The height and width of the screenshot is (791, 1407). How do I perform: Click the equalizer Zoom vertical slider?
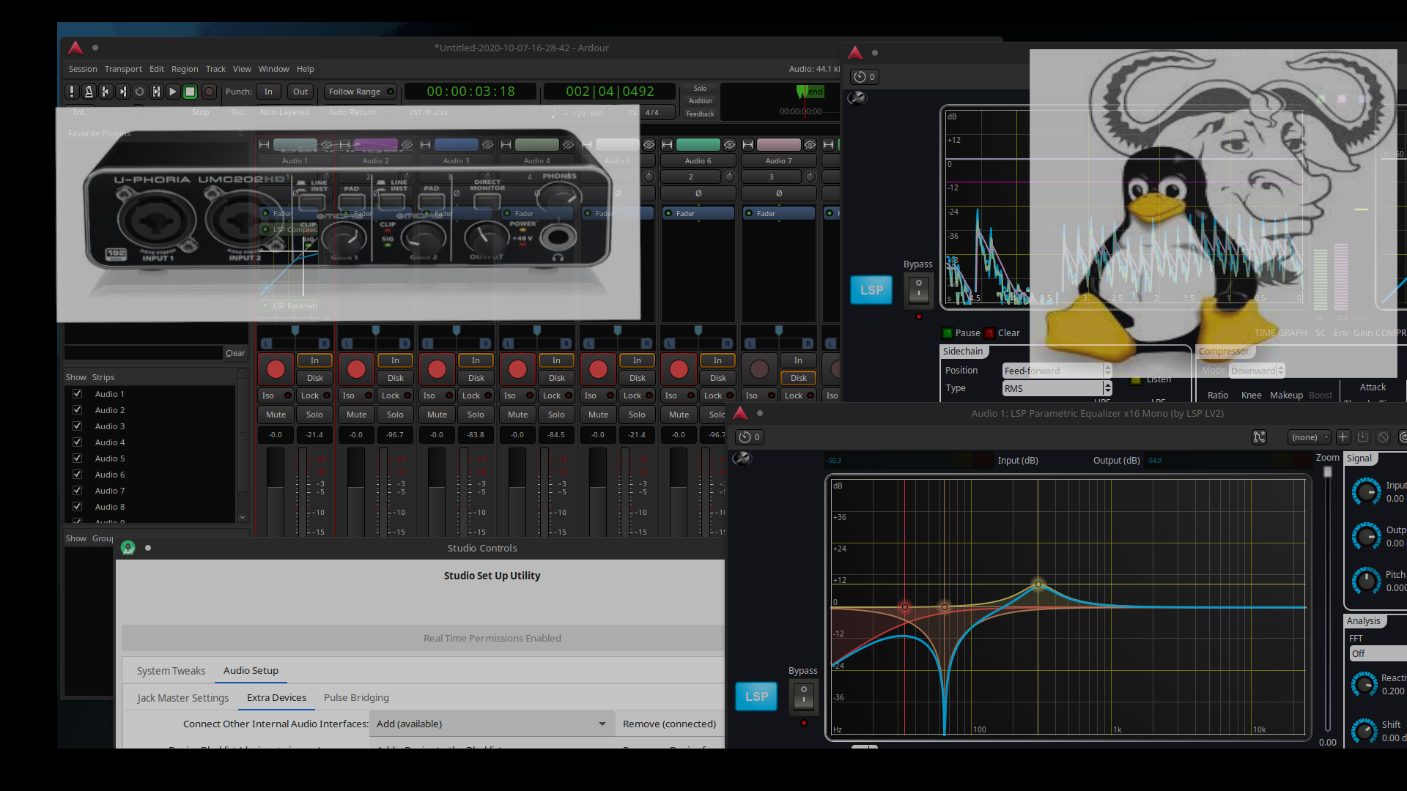pos(1327,601)
